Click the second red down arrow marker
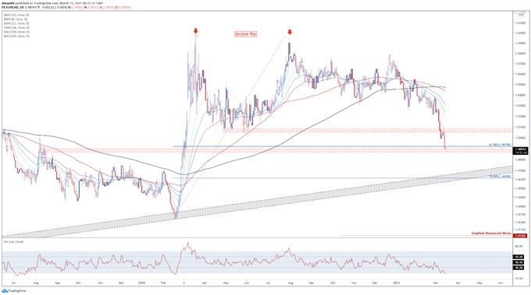This screenshot has width=531, height=295. (x=290, y=32)
